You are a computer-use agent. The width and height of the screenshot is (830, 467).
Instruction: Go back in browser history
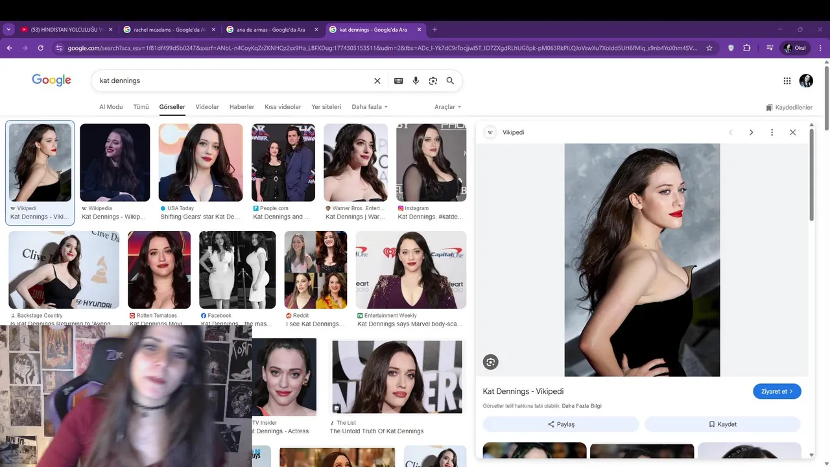pos(10,48)
